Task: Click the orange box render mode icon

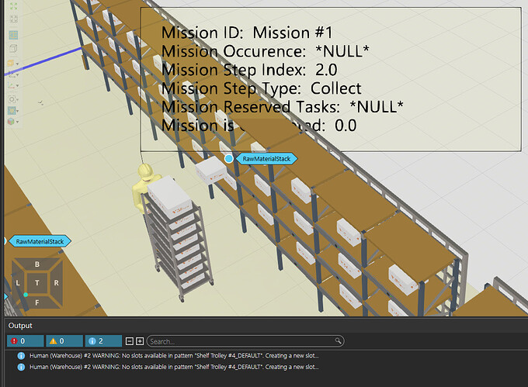Action: [x=11, y=63]
